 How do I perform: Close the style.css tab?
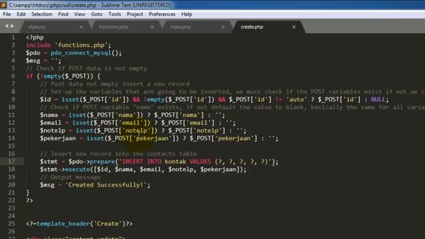(x=81, y=27)
